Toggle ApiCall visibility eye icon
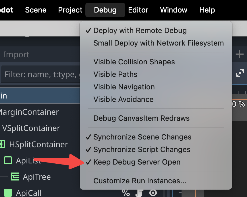247x197 pixels. (x=153, y=193)
